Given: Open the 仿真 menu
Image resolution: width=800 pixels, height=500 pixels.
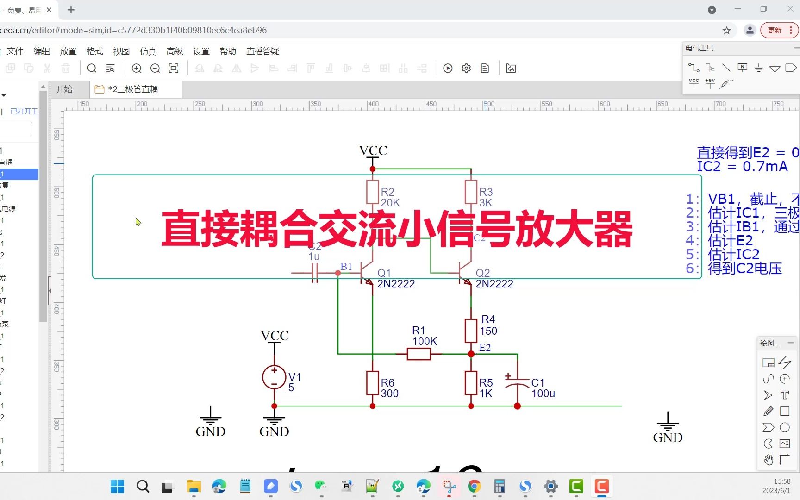Looking at the screenshot, I should 148,51.
